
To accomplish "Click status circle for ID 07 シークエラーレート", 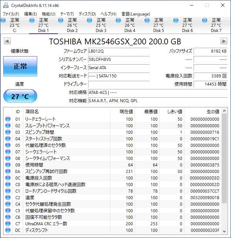I will (8, 152).
